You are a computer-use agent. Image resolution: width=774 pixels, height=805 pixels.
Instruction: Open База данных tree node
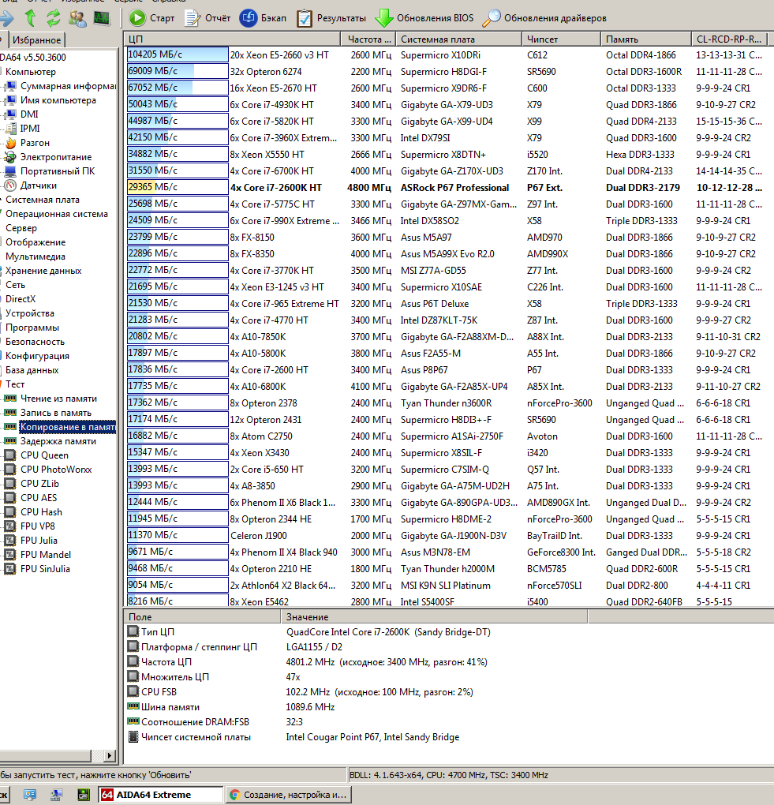(x=32, y=370)
